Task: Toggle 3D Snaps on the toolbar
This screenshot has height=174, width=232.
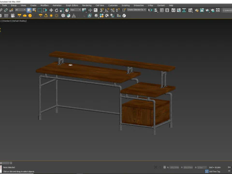Action: [101, 10]
